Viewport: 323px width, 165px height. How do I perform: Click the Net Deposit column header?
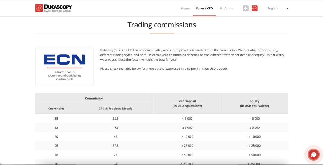tap(187, 103)
